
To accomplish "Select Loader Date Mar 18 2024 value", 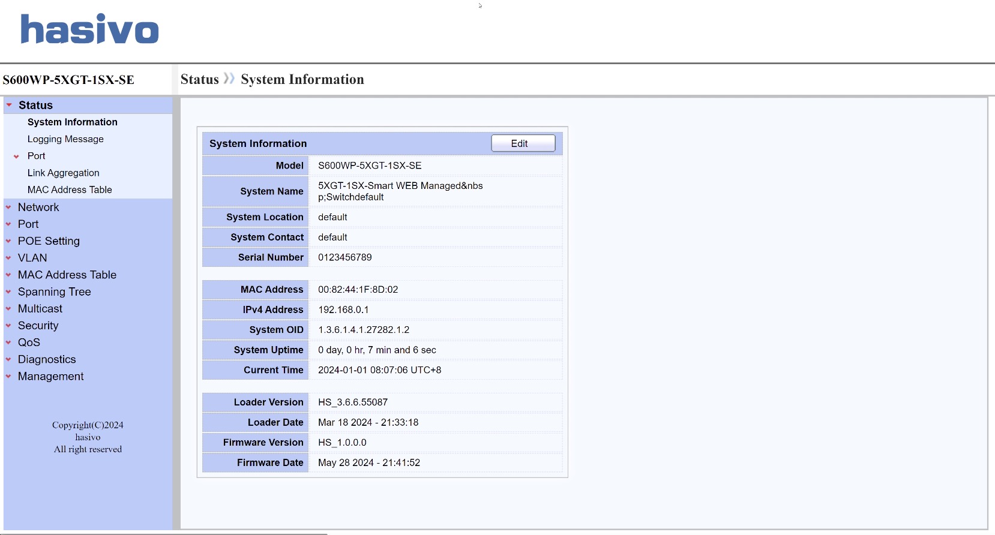I will tap(368, 423).
